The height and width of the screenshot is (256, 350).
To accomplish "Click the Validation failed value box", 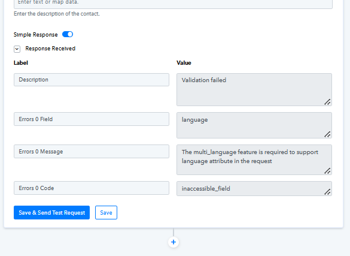I will tap(254, 90).
